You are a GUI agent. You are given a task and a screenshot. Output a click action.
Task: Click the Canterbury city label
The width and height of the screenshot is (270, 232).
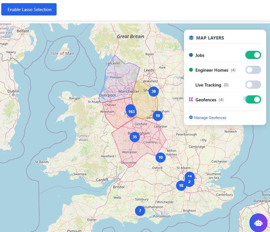[224, 194]
